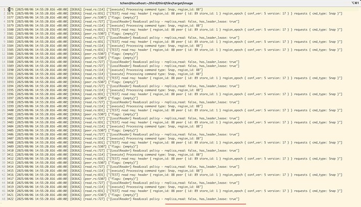The image size is (361, 207).
Task: Click peer.rs flags entry 3387
Action: point(73,58)
